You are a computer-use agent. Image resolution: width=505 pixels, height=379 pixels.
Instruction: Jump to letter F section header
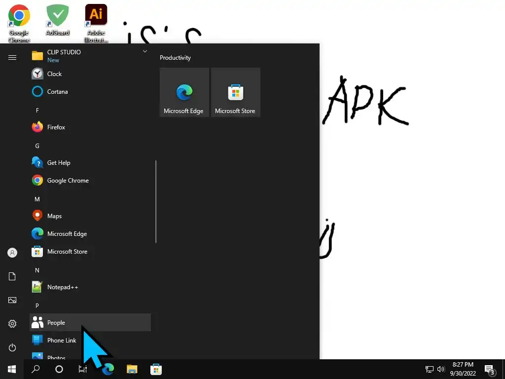click(37, 110)
